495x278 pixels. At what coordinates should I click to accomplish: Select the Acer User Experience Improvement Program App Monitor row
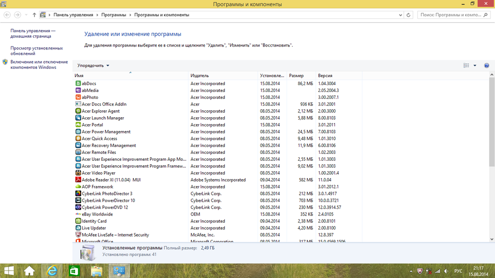point(218,159)
